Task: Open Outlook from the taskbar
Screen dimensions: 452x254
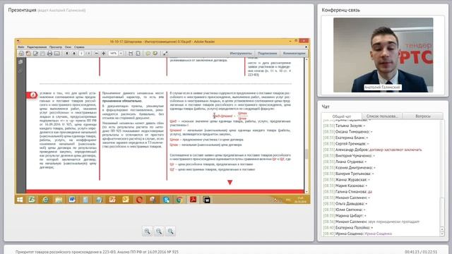Action: (x=126, y=200)
